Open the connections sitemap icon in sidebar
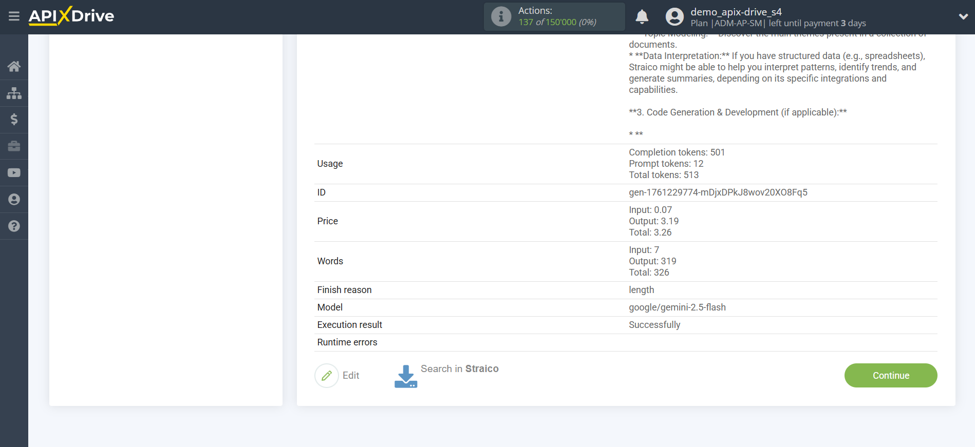Image resolution: width=975 pixels, height=447 pixels. (x=14, y=93)
